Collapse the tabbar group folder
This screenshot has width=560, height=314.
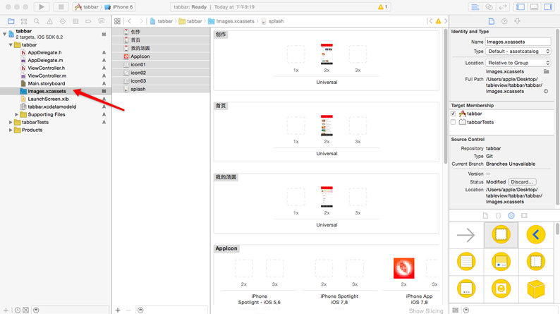pos(11,45)
